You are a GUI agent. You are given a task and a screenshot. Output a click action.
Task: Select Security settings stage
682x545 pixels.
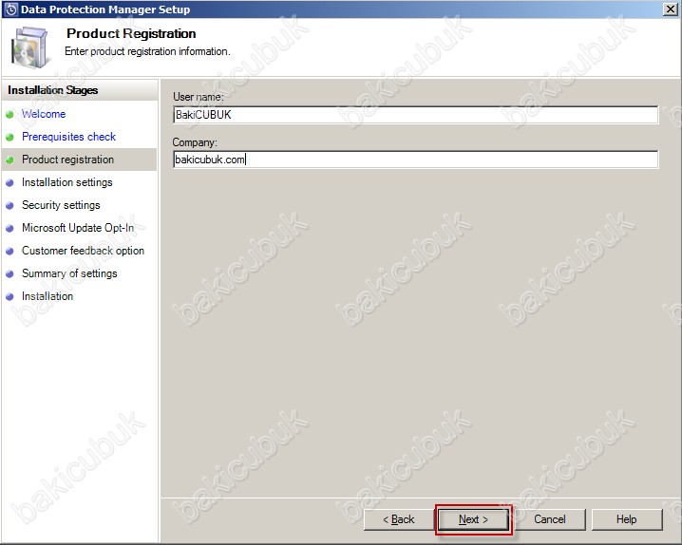tap(61, 205)
